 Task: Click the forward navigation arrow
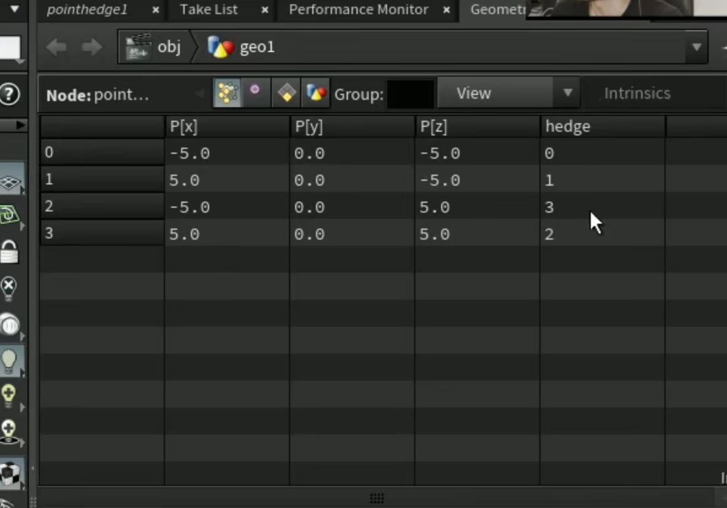[x=91, y=47]
